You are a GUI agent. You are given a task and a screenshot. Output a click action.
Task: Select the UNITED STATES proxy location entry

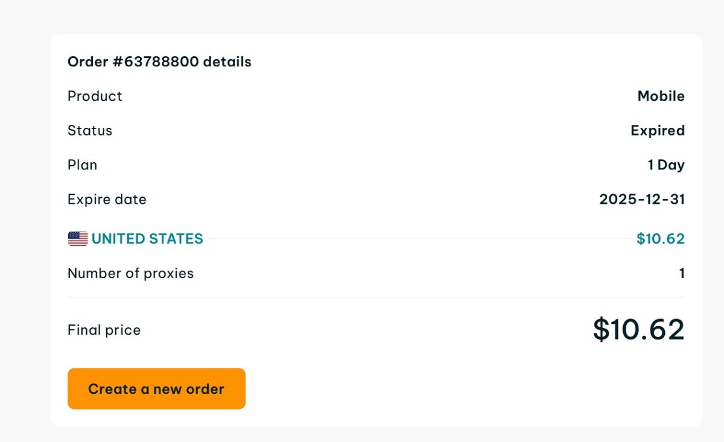[x=148, y=238]
